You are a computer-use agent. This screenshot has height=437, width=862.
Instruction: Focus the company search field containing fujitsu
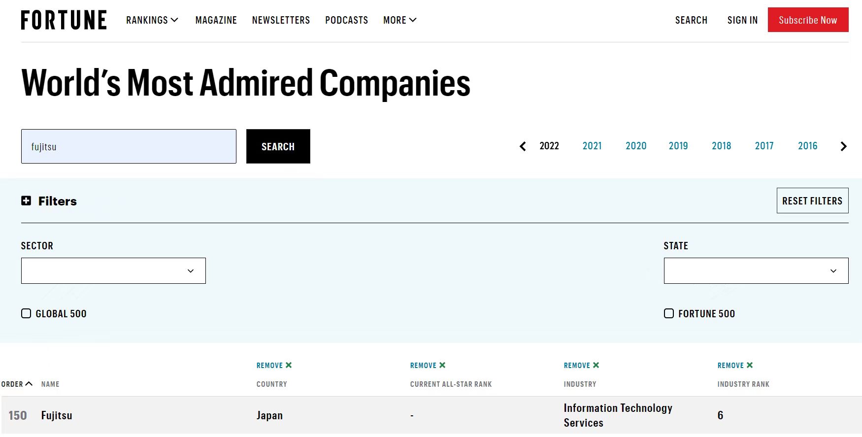129,146
